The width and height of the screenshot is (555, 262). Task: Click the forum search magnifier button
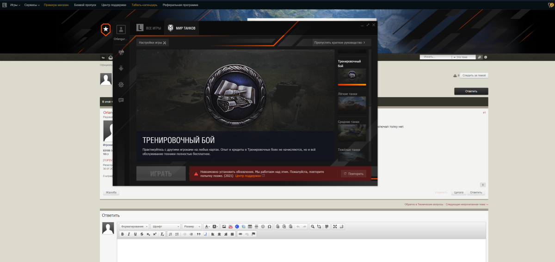coord(480,57)
